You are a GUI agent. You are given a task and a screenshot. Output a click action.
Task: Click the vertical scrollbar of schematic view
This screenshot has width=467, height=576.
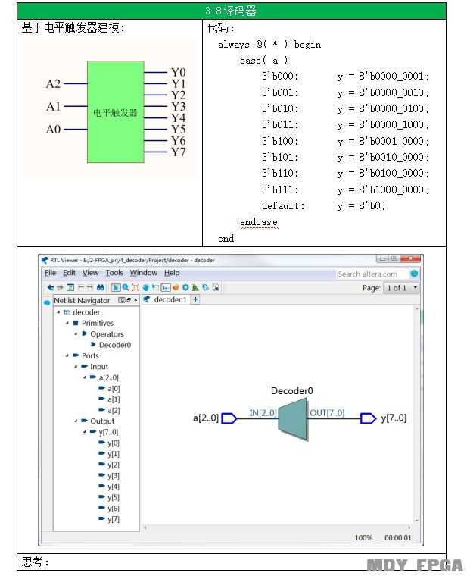pyautogui.click(x=416, y=415)
